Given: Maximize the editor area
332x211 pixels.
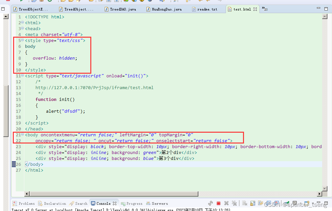Looking at the screenshot, I should [x=326, y=9].
